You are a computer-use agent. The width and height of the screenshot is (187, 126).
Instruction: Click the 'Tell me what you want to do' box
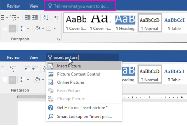80,5
